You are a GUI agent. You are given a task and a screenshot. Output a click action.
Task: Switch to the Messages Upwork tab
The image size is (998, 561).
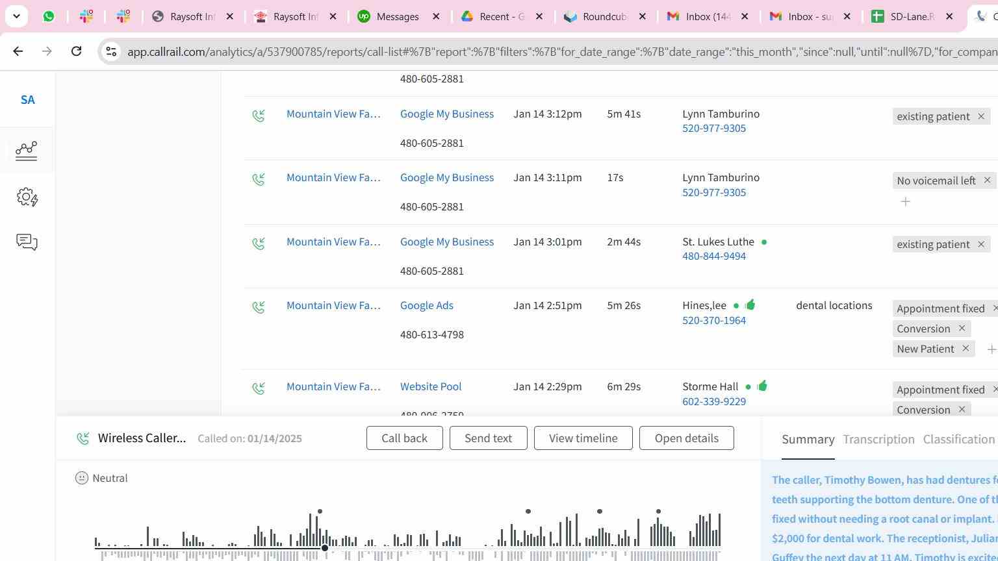coord(398,16)
